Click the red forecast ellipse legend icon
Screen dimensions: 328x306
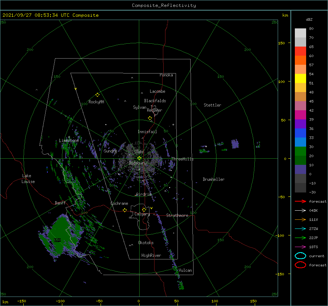[x=300, y=265]
